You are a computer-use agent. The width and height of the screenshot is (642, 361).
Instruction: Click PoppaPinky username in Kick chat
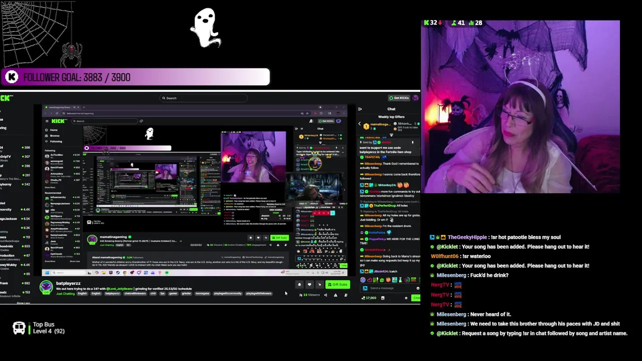point(377,239)
